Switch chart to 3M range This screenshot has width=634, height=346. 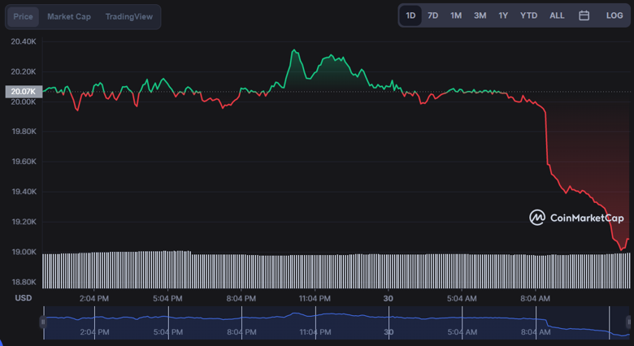480,15
